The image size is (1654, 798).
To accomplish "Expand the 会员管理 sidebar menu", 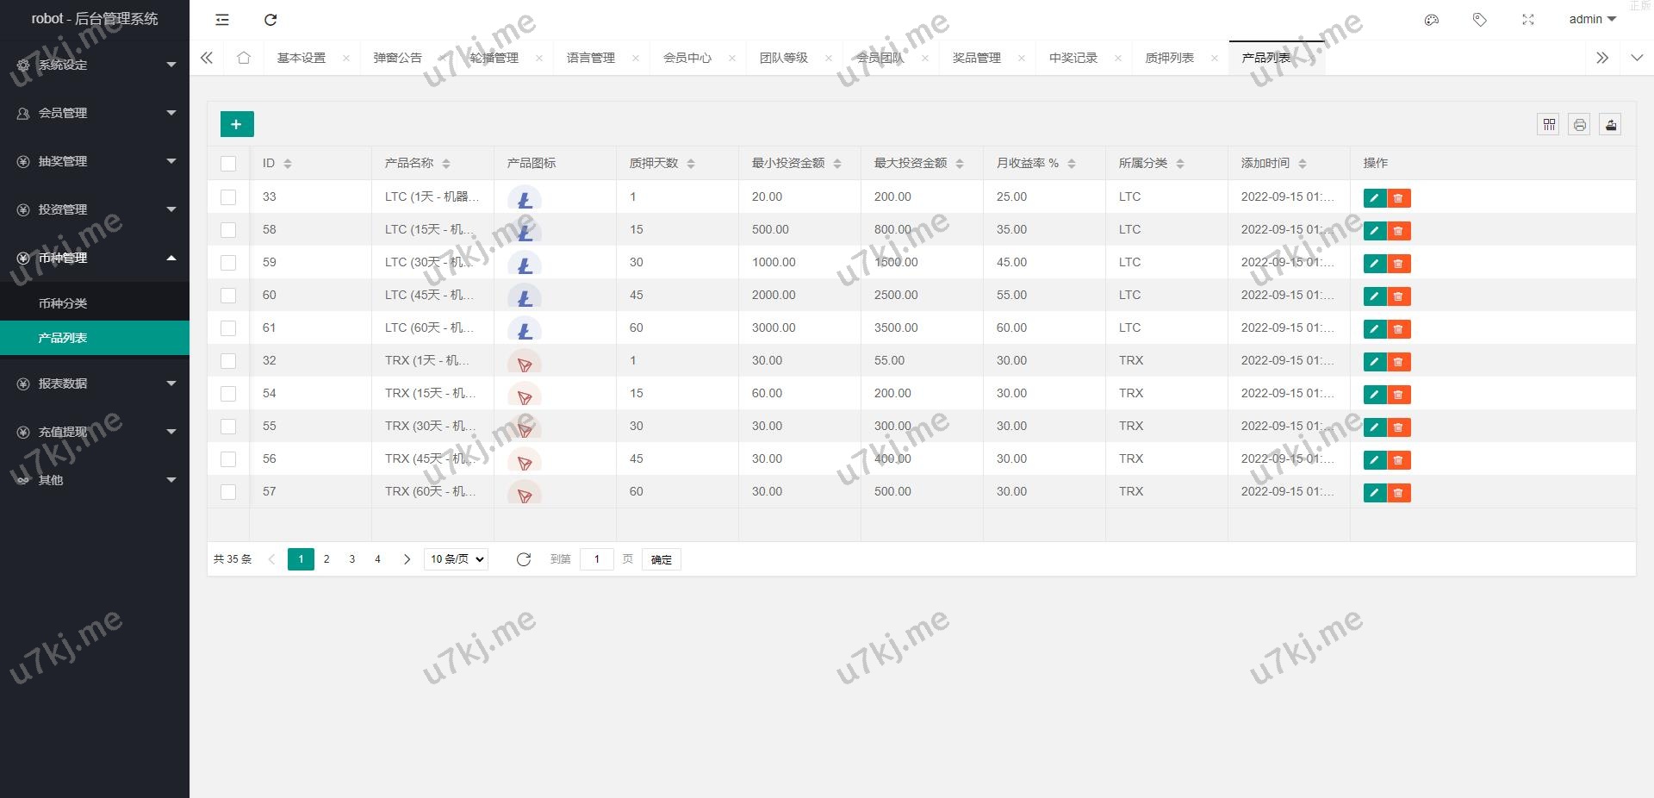I will tap(95, 113).
